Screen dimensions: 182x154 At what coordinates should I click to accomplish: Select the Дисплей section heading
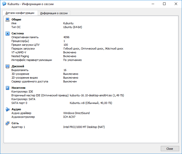pos(18,66)
